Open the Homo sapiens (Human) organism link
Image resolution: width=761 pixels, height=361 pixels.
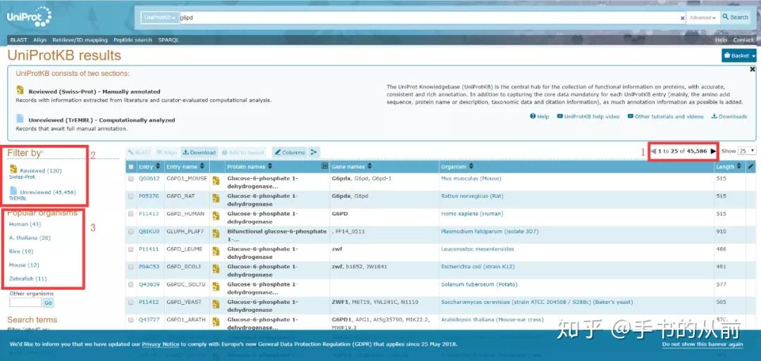(471, 214)
